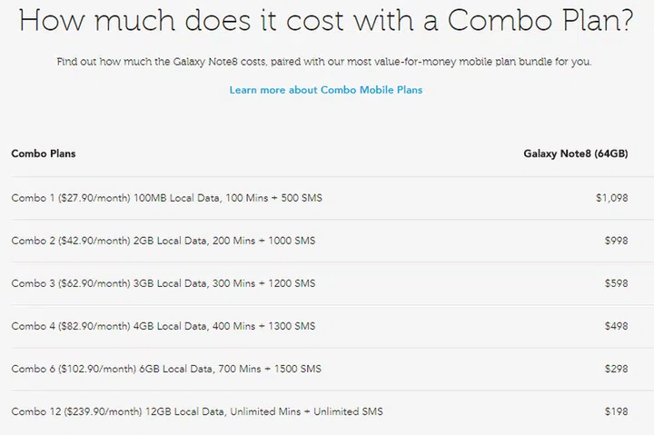Viewport: 654px width, 435px height.
Task: Click the $198 price for Combo 12
Action: point(616,411)
